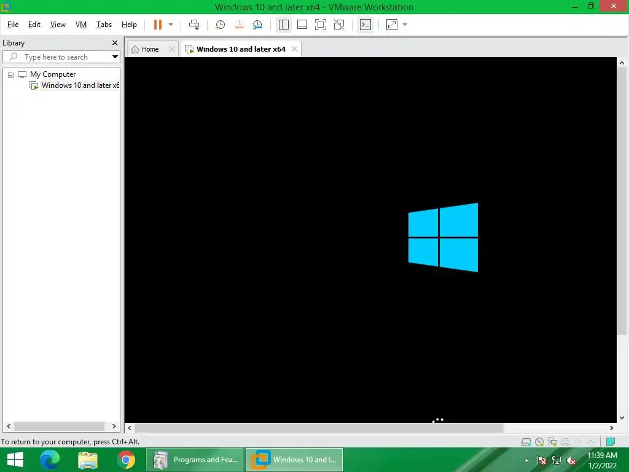Open the Edit menu
The image size is (629, 472).
[34, 25]
